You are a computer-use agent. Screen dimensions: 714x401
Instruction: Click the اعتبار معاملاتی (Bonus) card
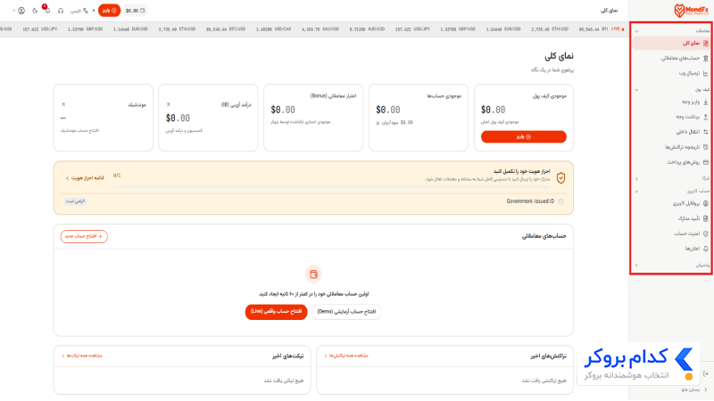[x=313, y=118]
